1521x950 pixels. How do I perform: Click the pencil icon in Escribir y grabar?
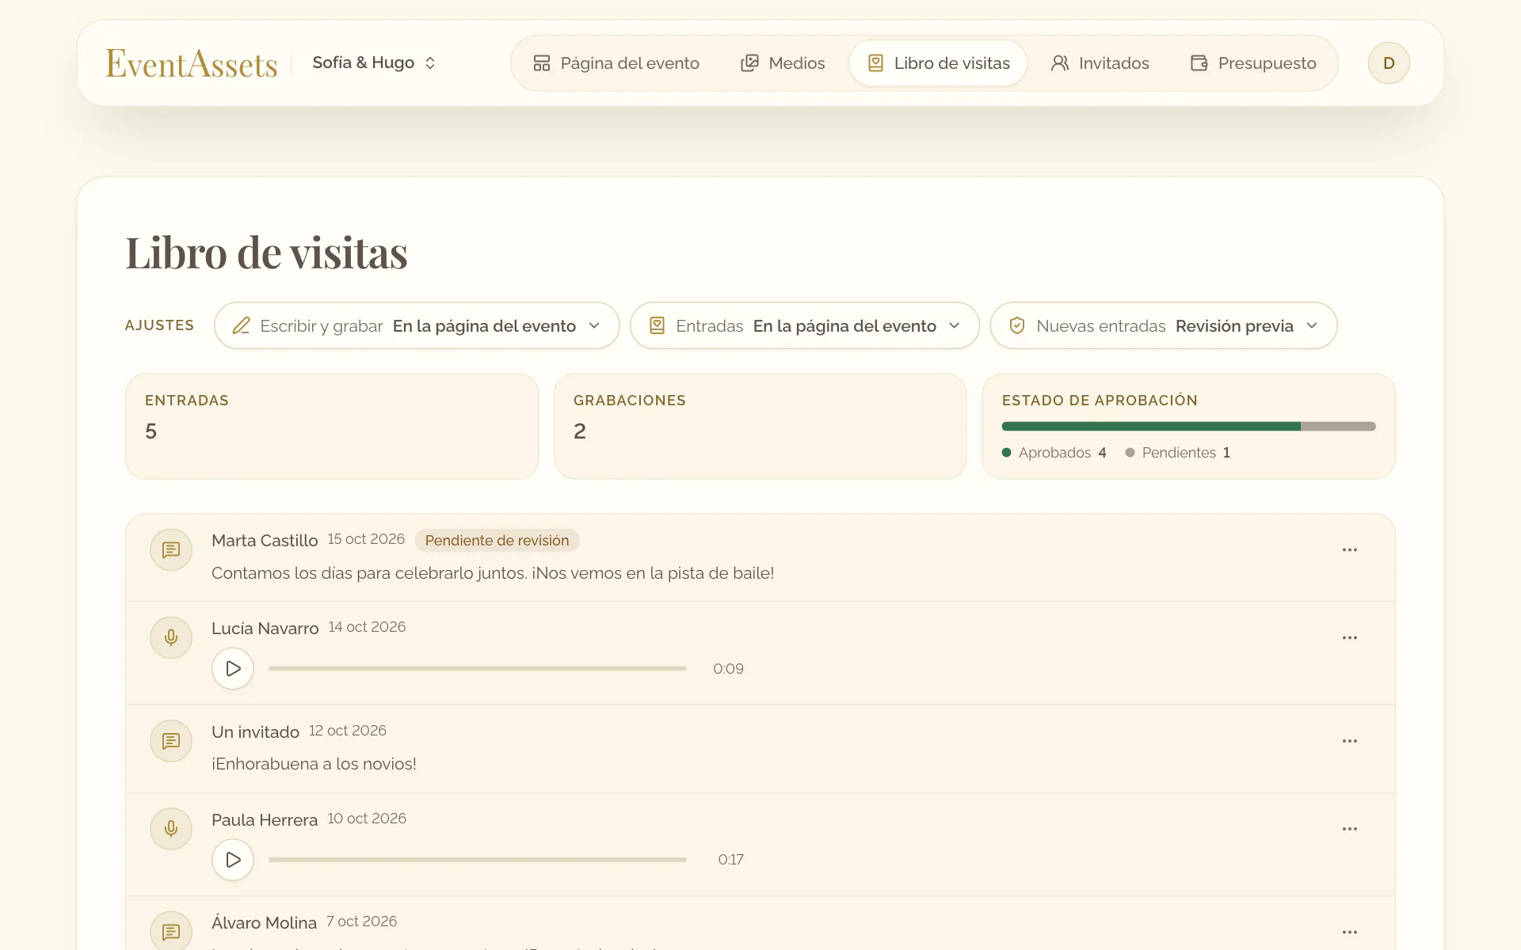point(242,326)
